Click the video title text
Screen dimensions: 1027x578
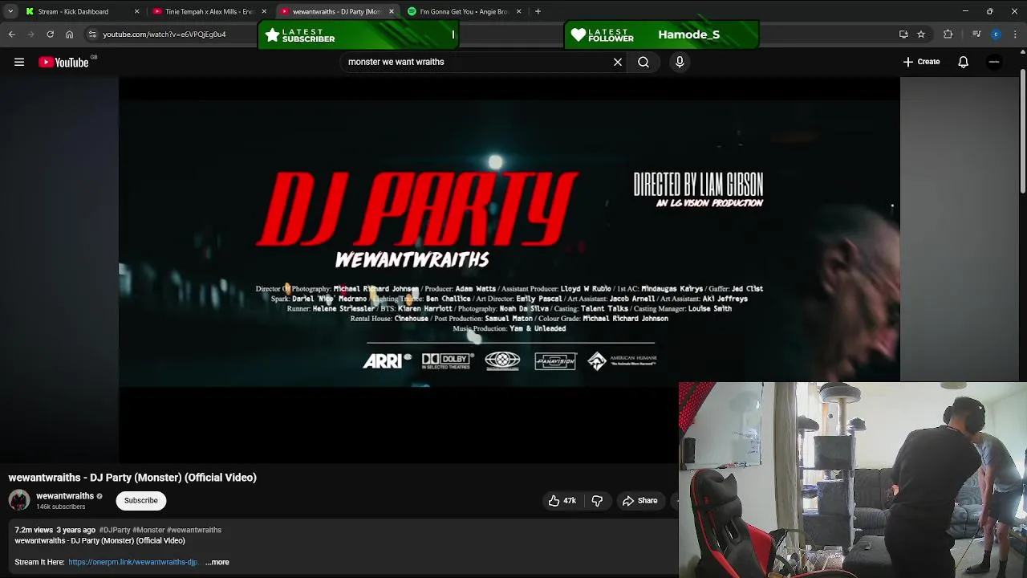click(x=132, y=478)
